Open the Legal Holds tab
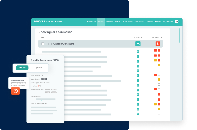 point(168,22)
